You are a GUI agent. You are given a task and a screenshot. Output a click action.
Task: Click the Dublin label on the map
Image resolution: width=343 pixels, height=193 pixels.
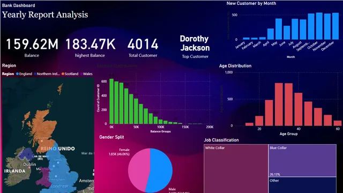click(29, 164)
